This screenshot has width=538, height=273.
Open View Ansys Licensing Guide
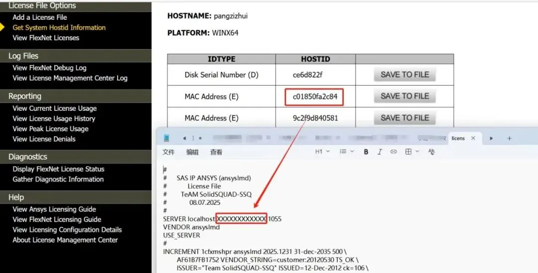(x=54, y=209)
